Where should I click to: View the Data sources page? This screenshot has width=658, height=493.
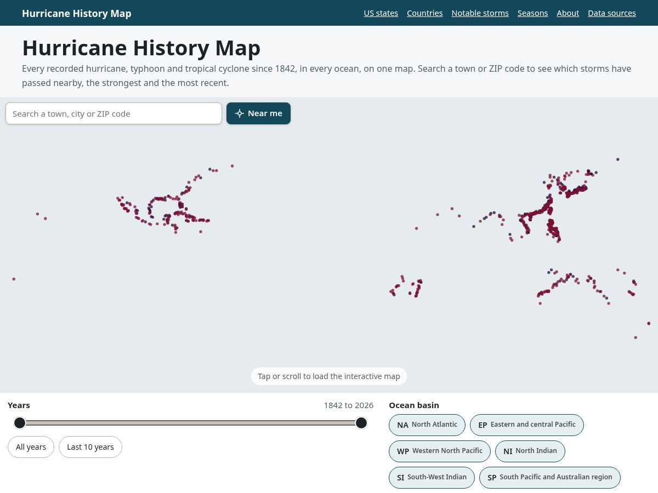click(612, 13)
